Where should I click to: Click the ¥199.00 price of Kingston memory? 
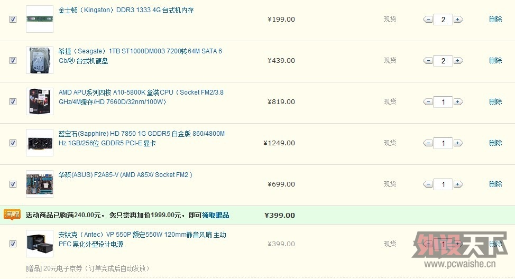click(x=281, y=20)
